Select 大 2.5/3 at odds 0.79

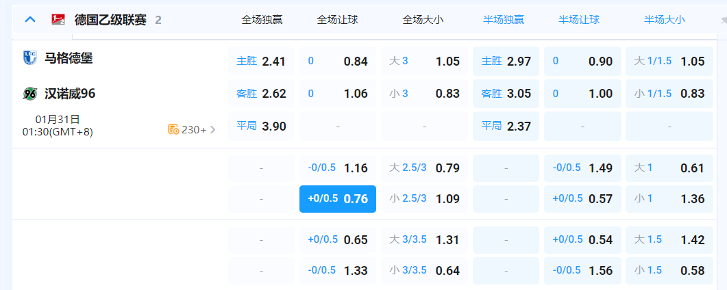(424, 168)
